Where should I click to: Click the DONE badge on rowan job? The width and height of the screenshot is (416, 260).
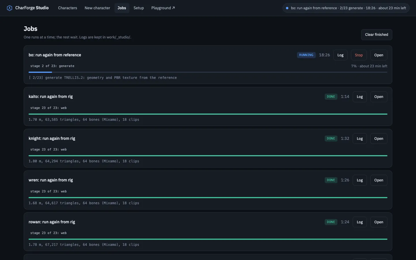[x=331, y=222]
